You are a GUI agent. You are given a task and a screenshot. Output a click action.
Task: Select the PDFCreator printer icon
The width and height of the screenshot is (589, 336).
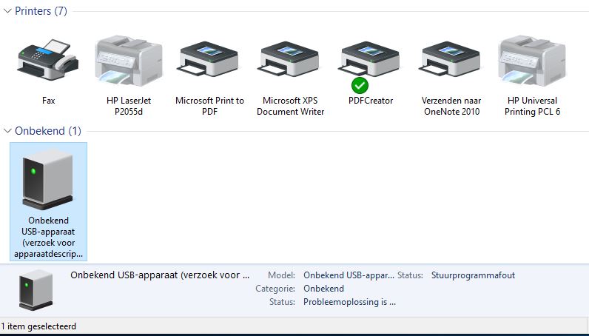click(370, 58)
